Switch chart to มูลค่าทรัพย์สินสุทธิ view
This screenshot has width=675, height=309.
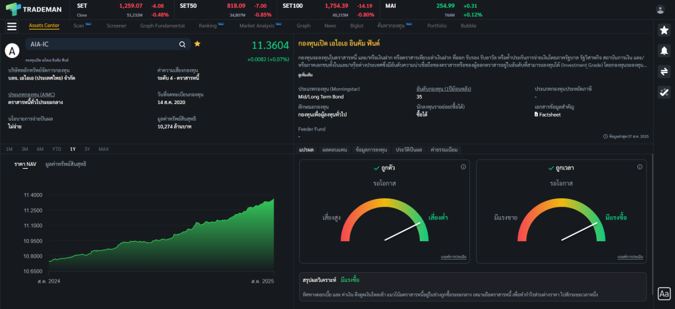click(x=66, y=163)
